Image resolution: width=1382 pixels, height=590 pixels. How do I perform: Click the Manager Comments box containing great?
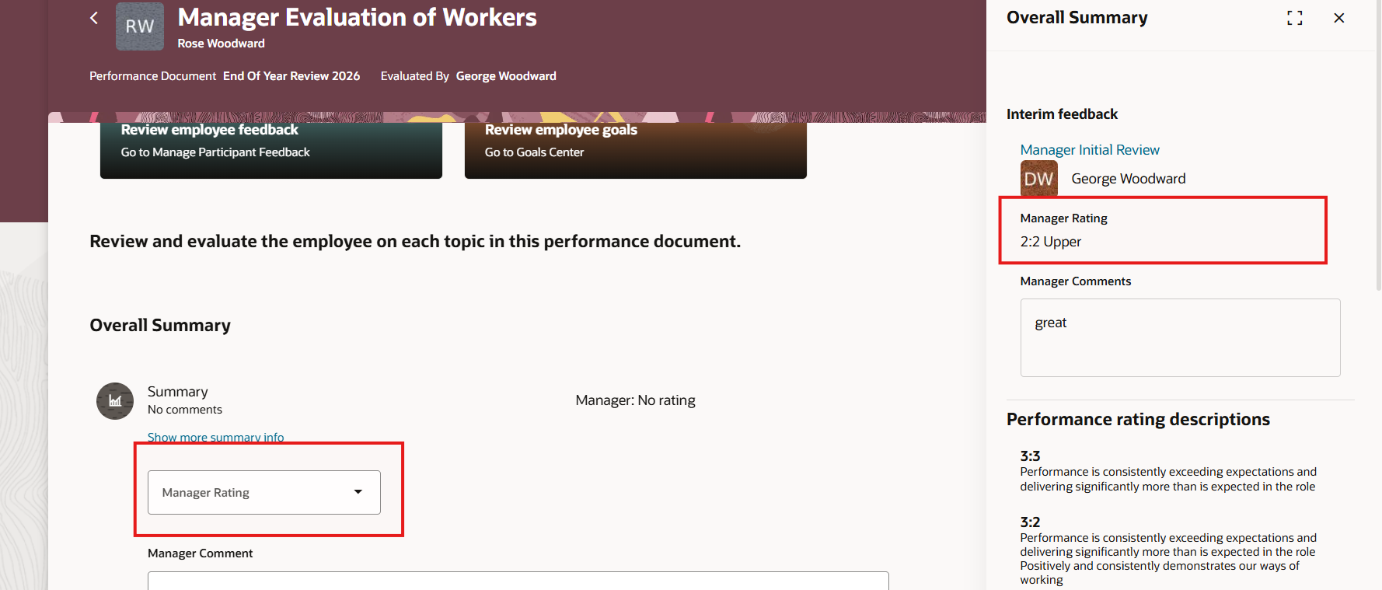tap(1180, 337)
